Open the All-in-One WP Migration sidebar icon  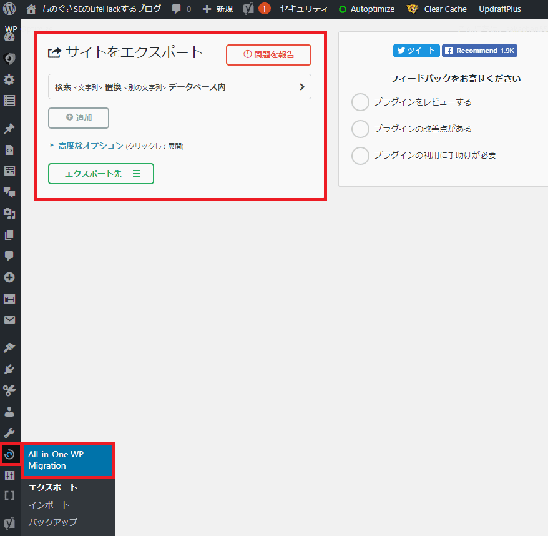point(10,455)
